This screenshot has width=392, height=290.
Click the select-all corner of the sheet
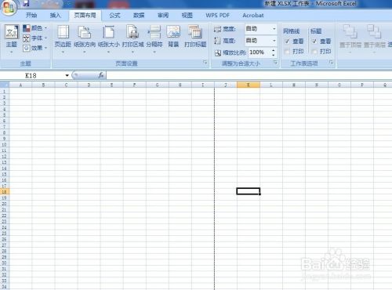(x=5, y=85)
